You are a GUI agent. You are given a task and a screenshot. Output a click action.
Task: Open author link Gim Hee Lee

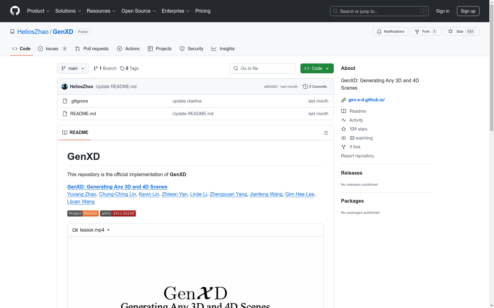(x=300, y=194)
